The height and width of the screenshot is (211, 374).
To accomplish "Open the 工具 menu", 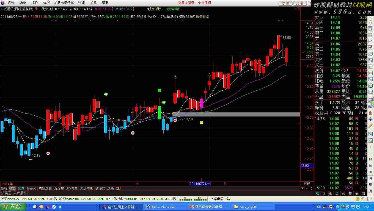I will click(93, 3).
